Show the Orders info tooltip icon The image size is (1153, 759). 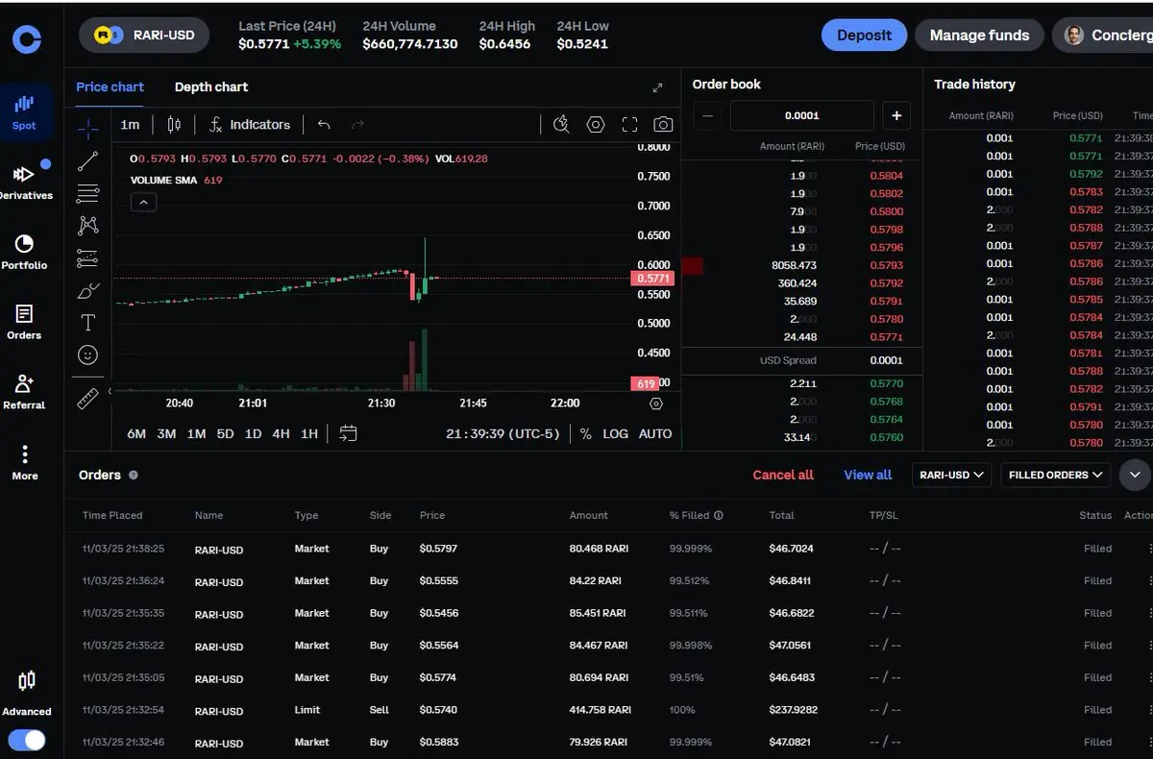click(x=134, y=475)
